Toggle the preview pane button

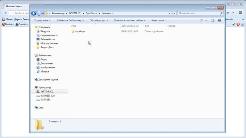click(x=213, y=20)
